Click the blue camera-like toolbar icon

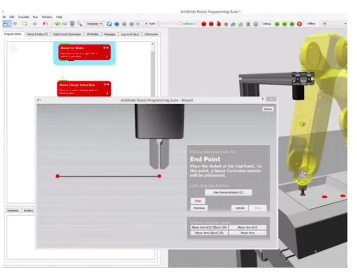pos(233,24)
